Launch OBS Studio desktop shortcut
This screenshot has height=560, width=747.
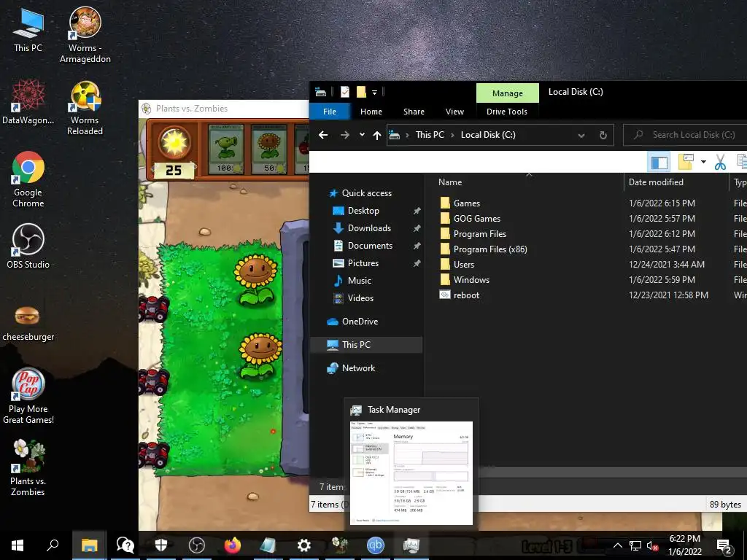[28, 246]
